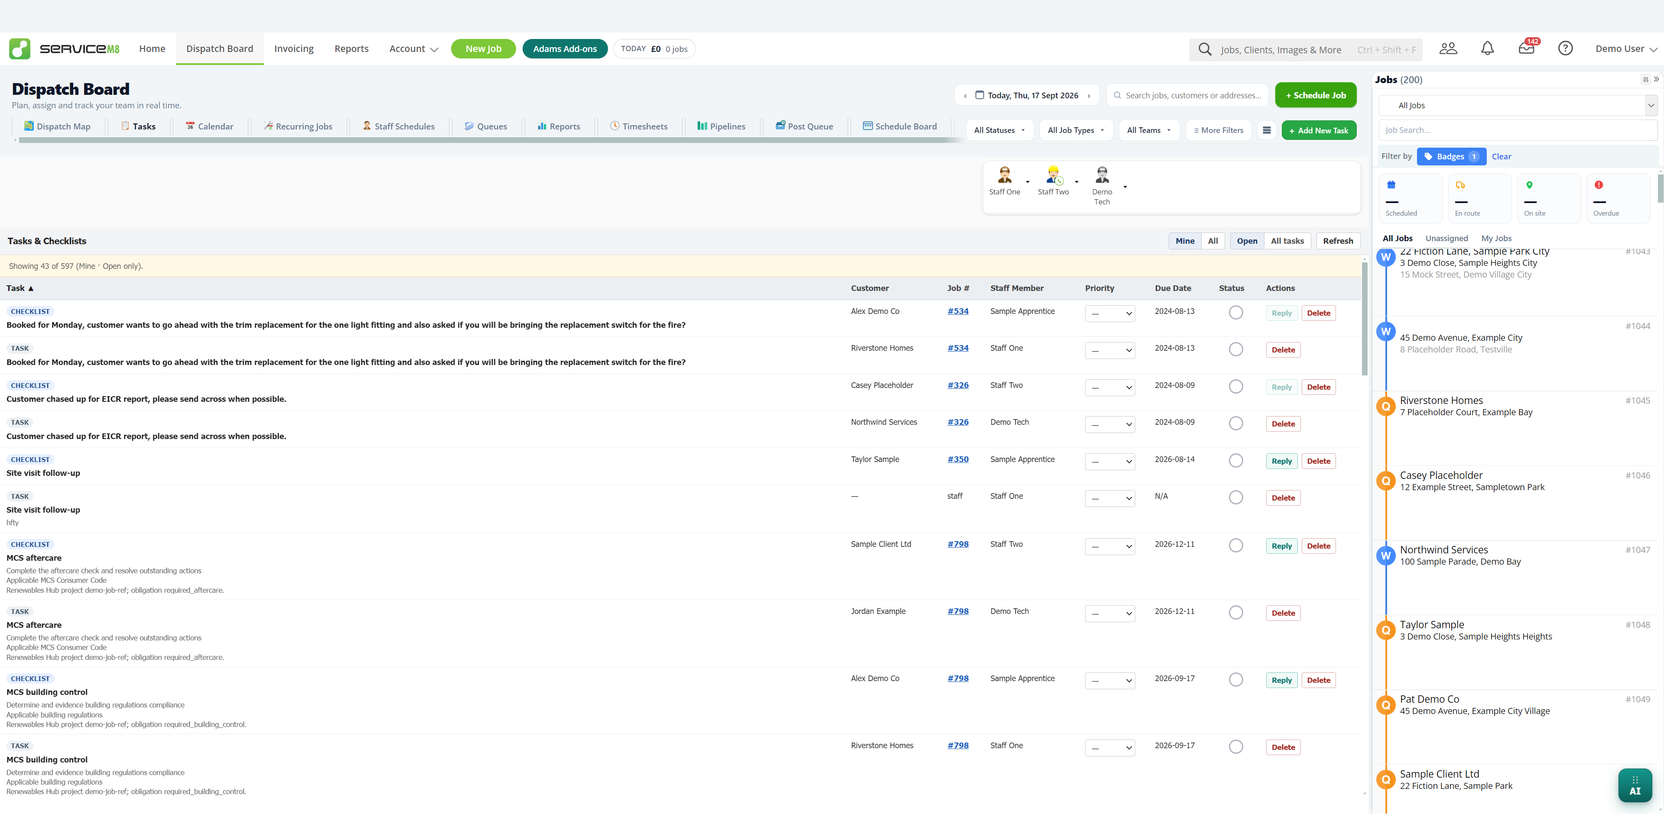The height and width of the screenshot is (814, 1664).
Task: Open the inbox icon with 142 badge
Action: point(1526,48)
